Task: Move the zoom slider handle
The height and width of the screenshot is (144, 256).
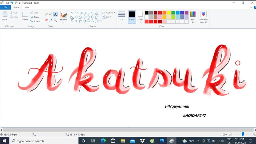Action: [243, 134]
